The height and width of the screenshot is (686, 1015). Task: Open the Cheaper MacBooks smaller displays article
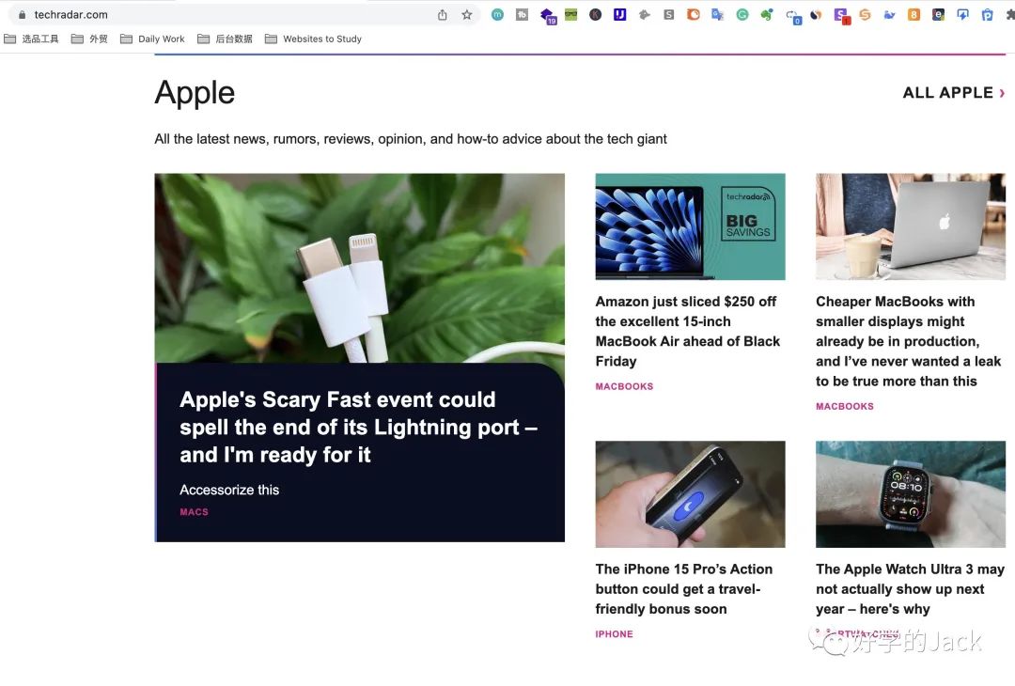coord(908,341)
